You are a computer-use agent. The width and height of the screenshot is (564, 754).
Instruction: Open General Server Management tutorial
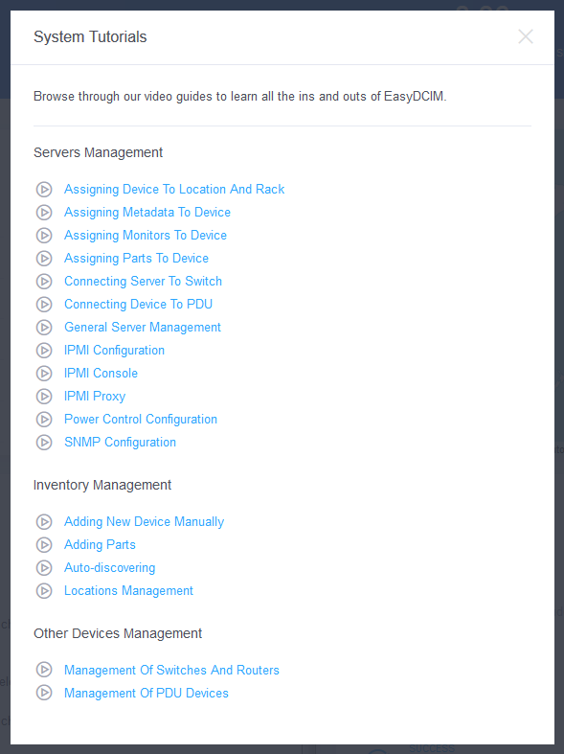(143, 327)
